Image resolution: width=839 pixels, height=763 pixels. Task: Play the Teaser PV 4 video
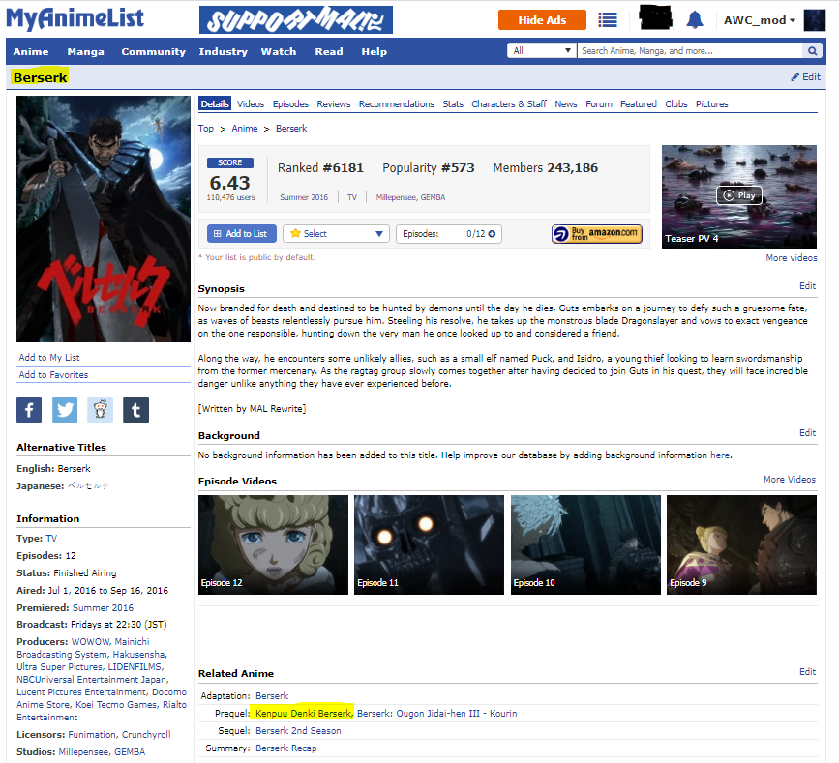(x=739, y=195)
